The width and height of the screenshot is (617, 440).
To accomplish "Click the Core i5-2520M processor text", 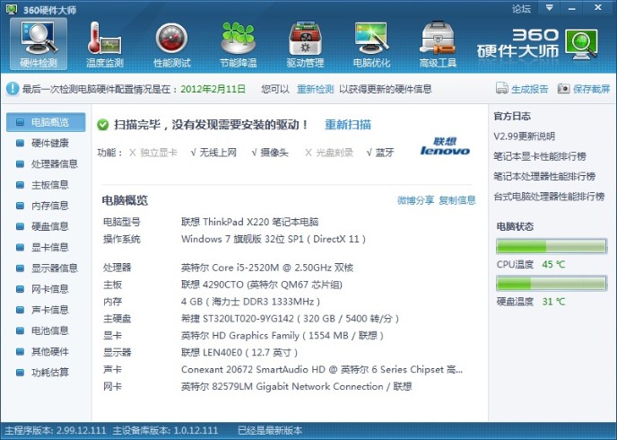I will pyautogui.click(x=267, y=268).
